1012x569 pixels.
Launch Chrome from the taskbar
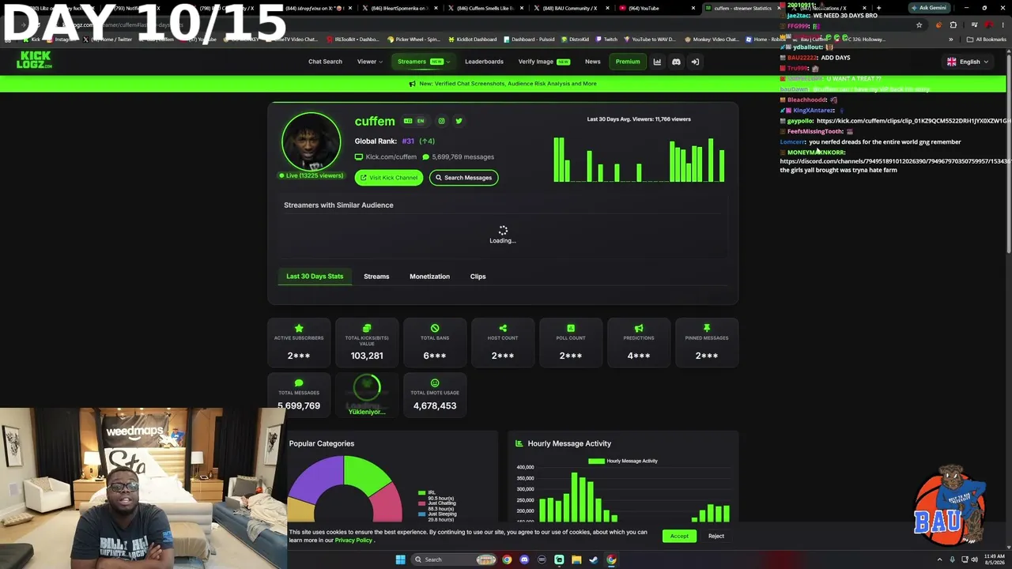(507, 560)
